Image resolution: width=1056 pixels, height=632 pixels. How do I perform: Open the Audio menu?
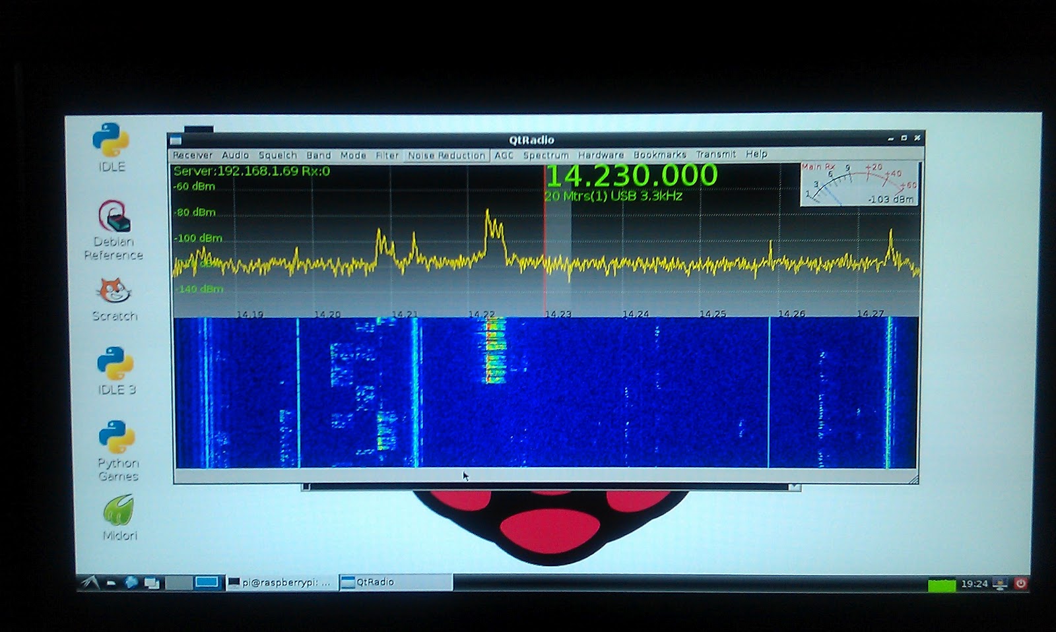[x=235, y=156]
